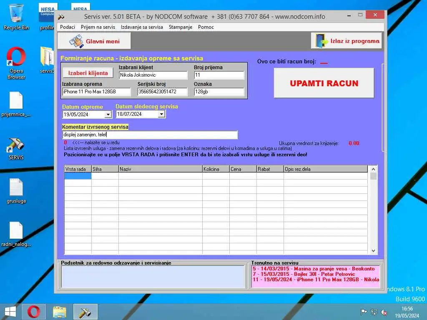427x320 pixels.
Task: Click the Rabat column header
Action: coord(270,169)
